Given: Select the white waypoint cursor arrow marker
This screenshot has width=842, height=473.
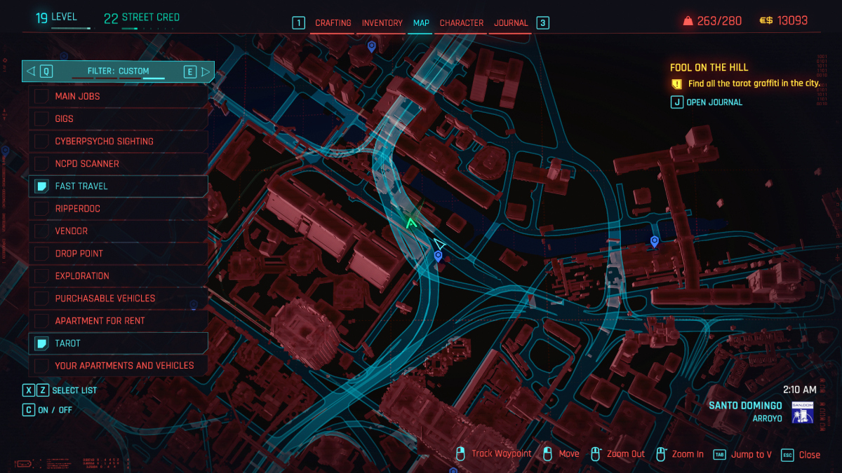Looking at the screenshot, I should click(439, 244).
